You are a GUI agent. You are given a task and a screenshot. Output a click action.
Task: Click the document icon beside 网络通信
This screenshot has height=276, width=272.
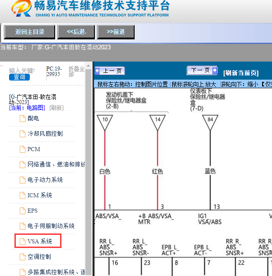[23, 165]
